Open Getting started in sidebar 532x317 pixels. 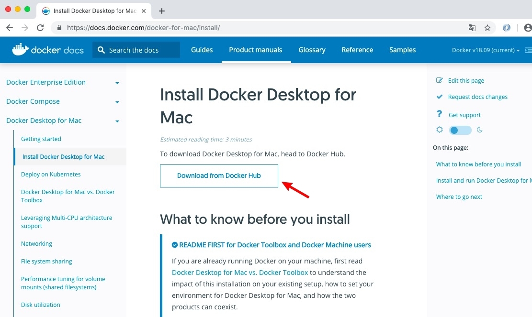click(x=41, y=139)
